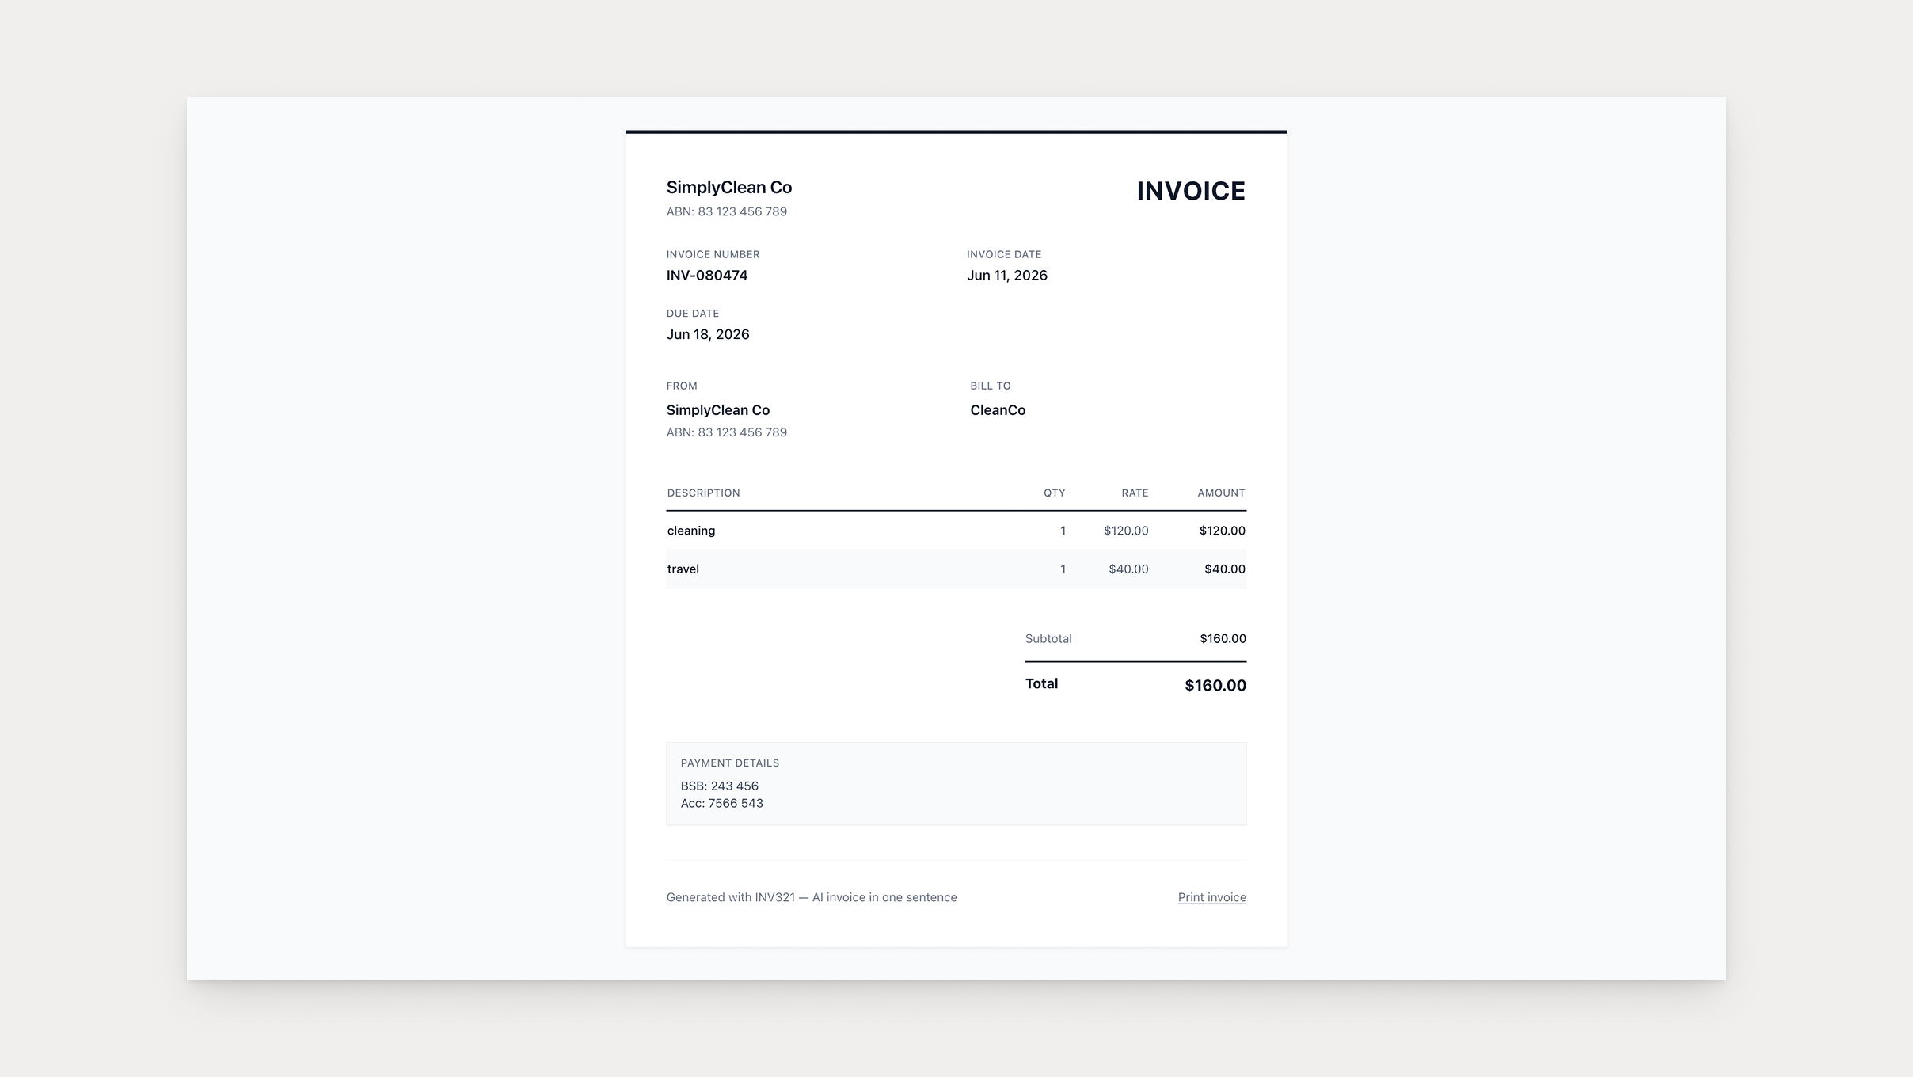
Task: Click the QTY column header
Action: point(1055,493)
